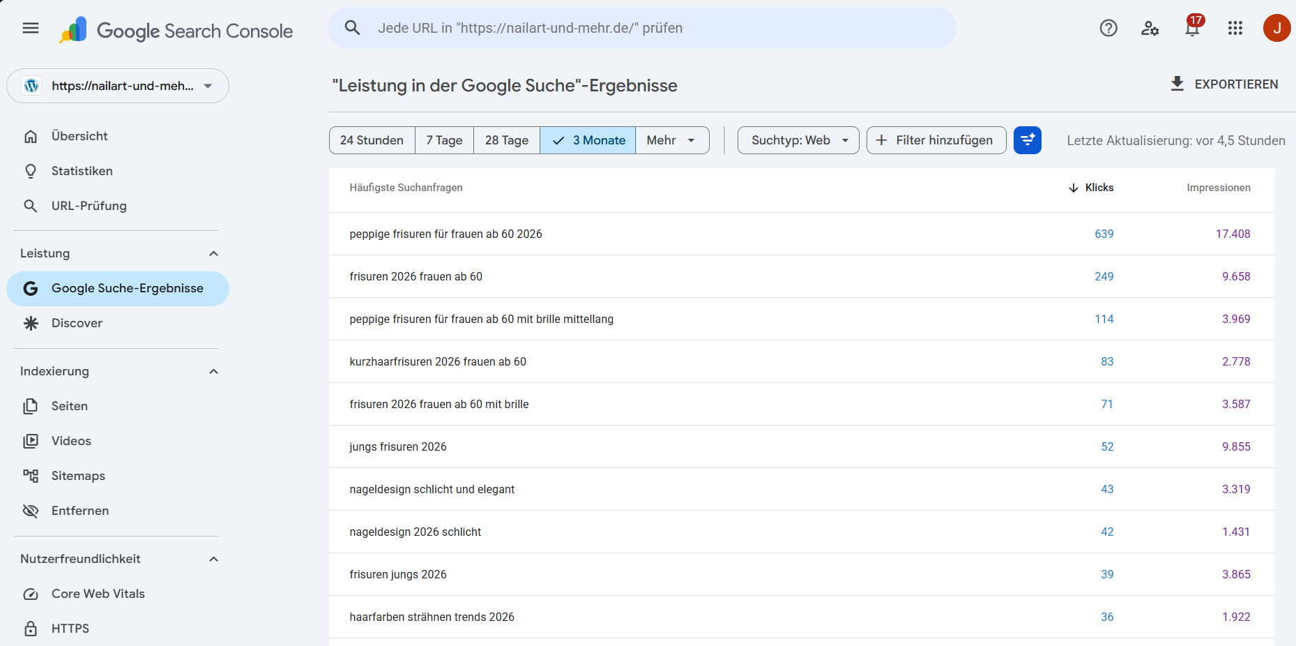
Task: Select query 'jungs frisuren 2026'
Action: 398,446
